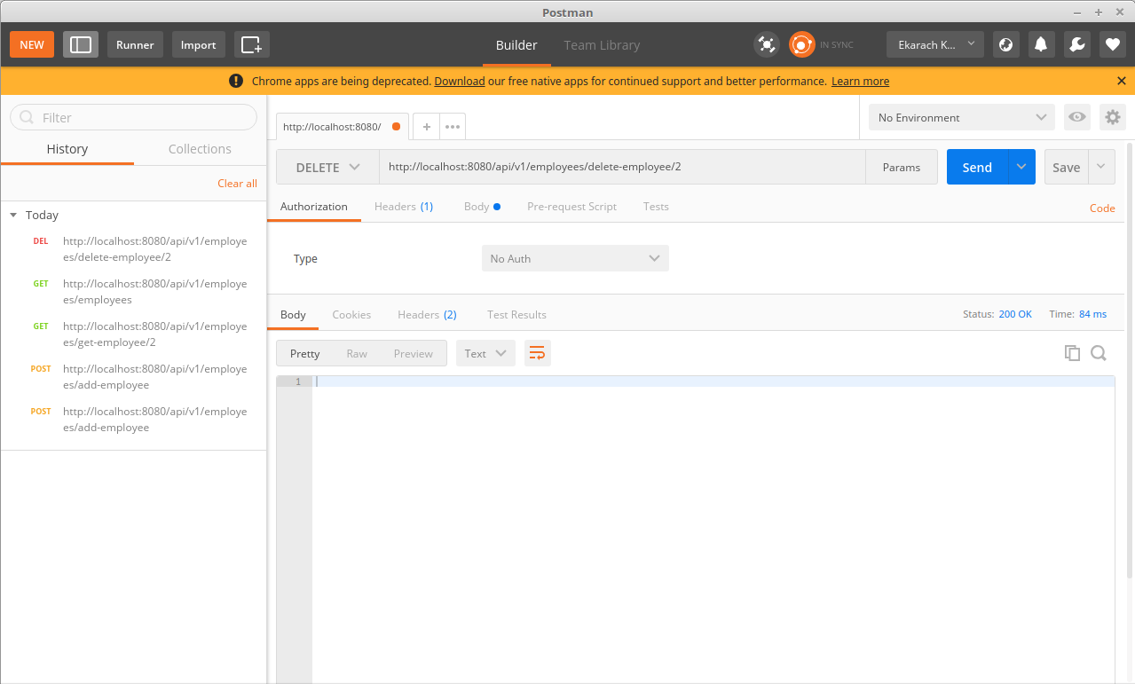Show the response Headers (2) tab

point(427,314)
